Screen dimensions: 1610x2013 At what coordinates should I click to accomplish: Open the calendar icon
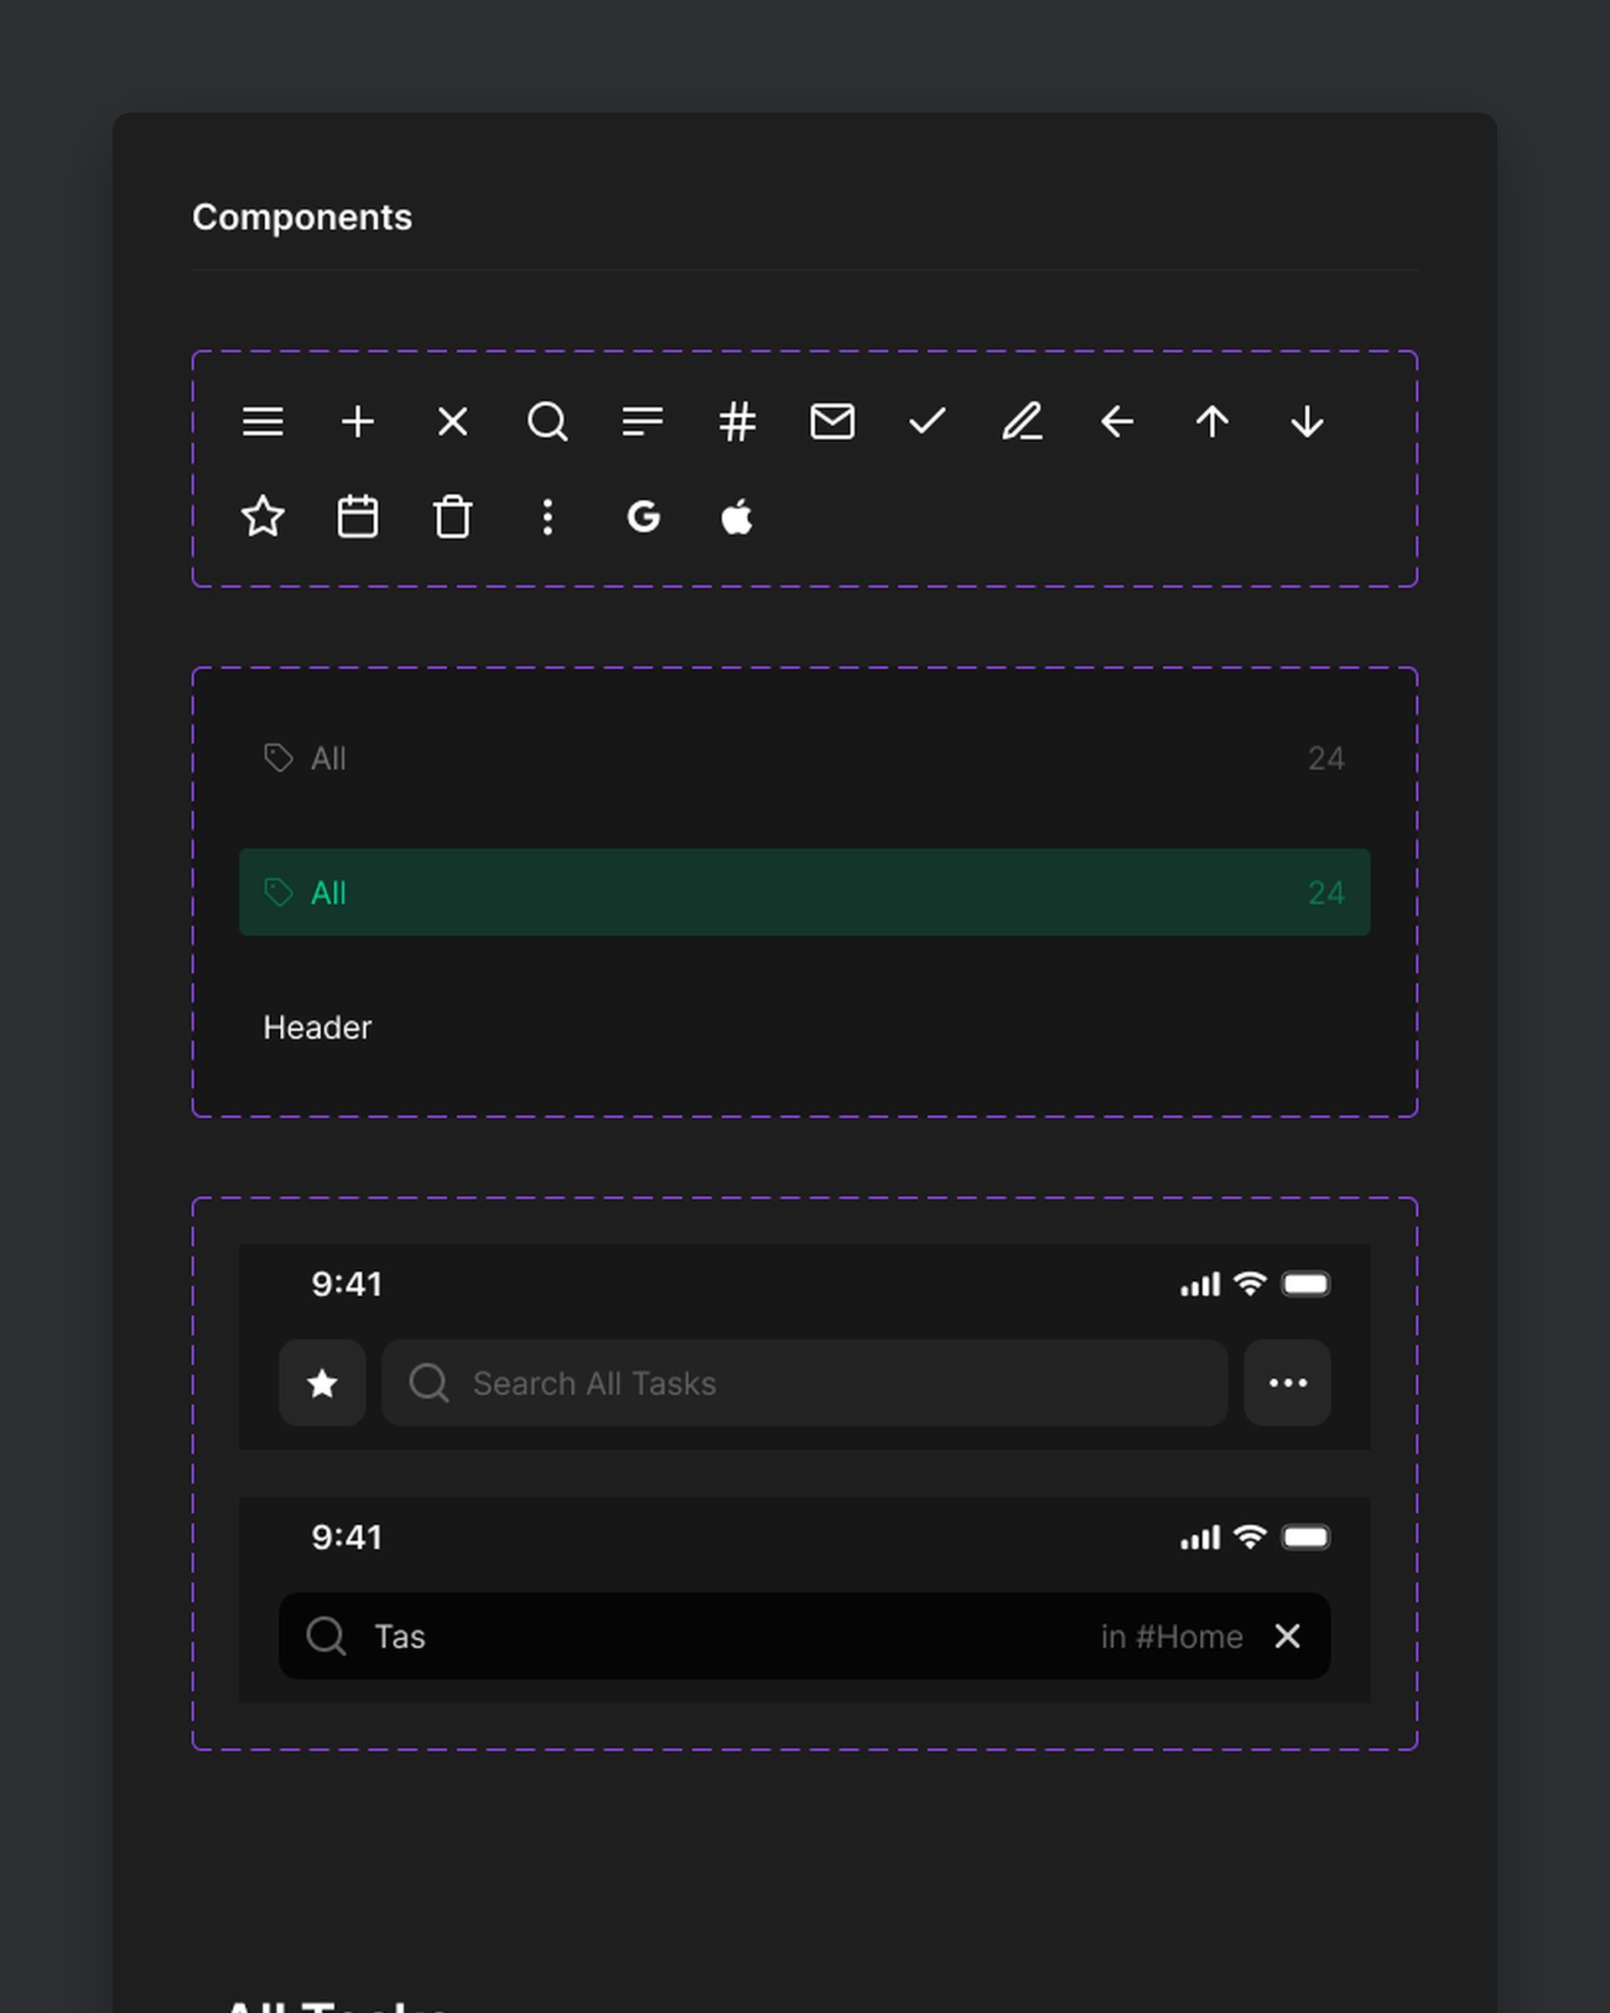(357, 517)
